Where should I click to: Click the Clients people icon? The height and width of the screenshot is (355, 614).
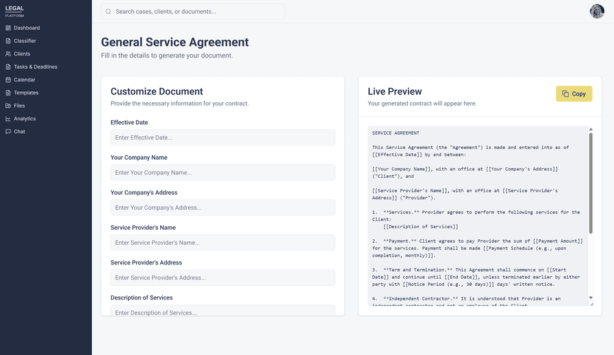coord(8,54)
